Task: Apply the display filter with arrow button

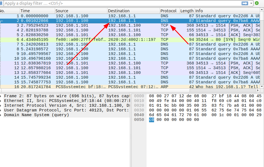Action: [x=245, y=3]
